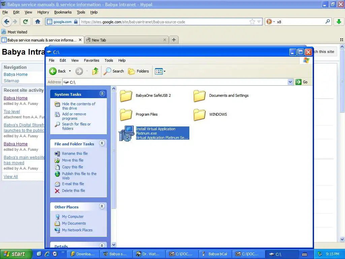Click the Downloa... taskbar button
Image resolution: width=345 pixels, height=259 pixels.
point(83,254)
